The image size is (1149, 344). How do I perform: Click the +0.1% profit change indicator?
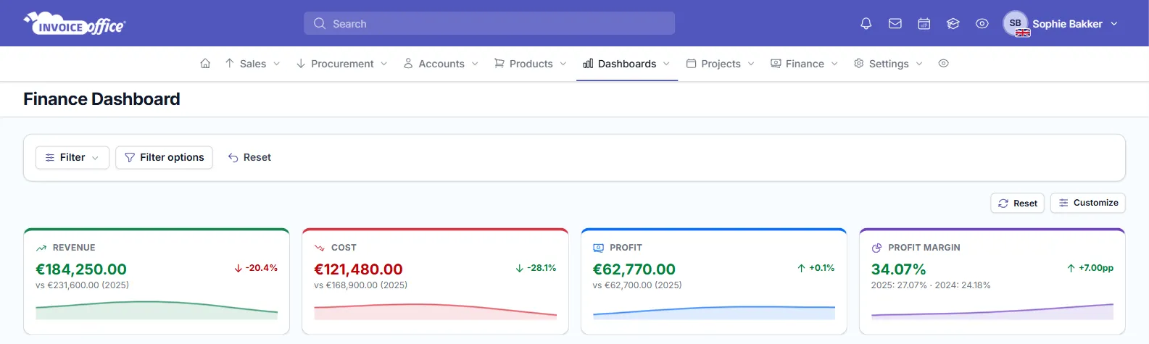816,268
